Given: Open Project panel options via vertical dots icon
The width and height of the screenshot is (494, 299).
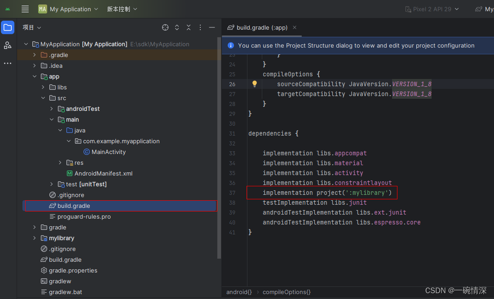Looking at the screenshot, I should tap(199, 27).
